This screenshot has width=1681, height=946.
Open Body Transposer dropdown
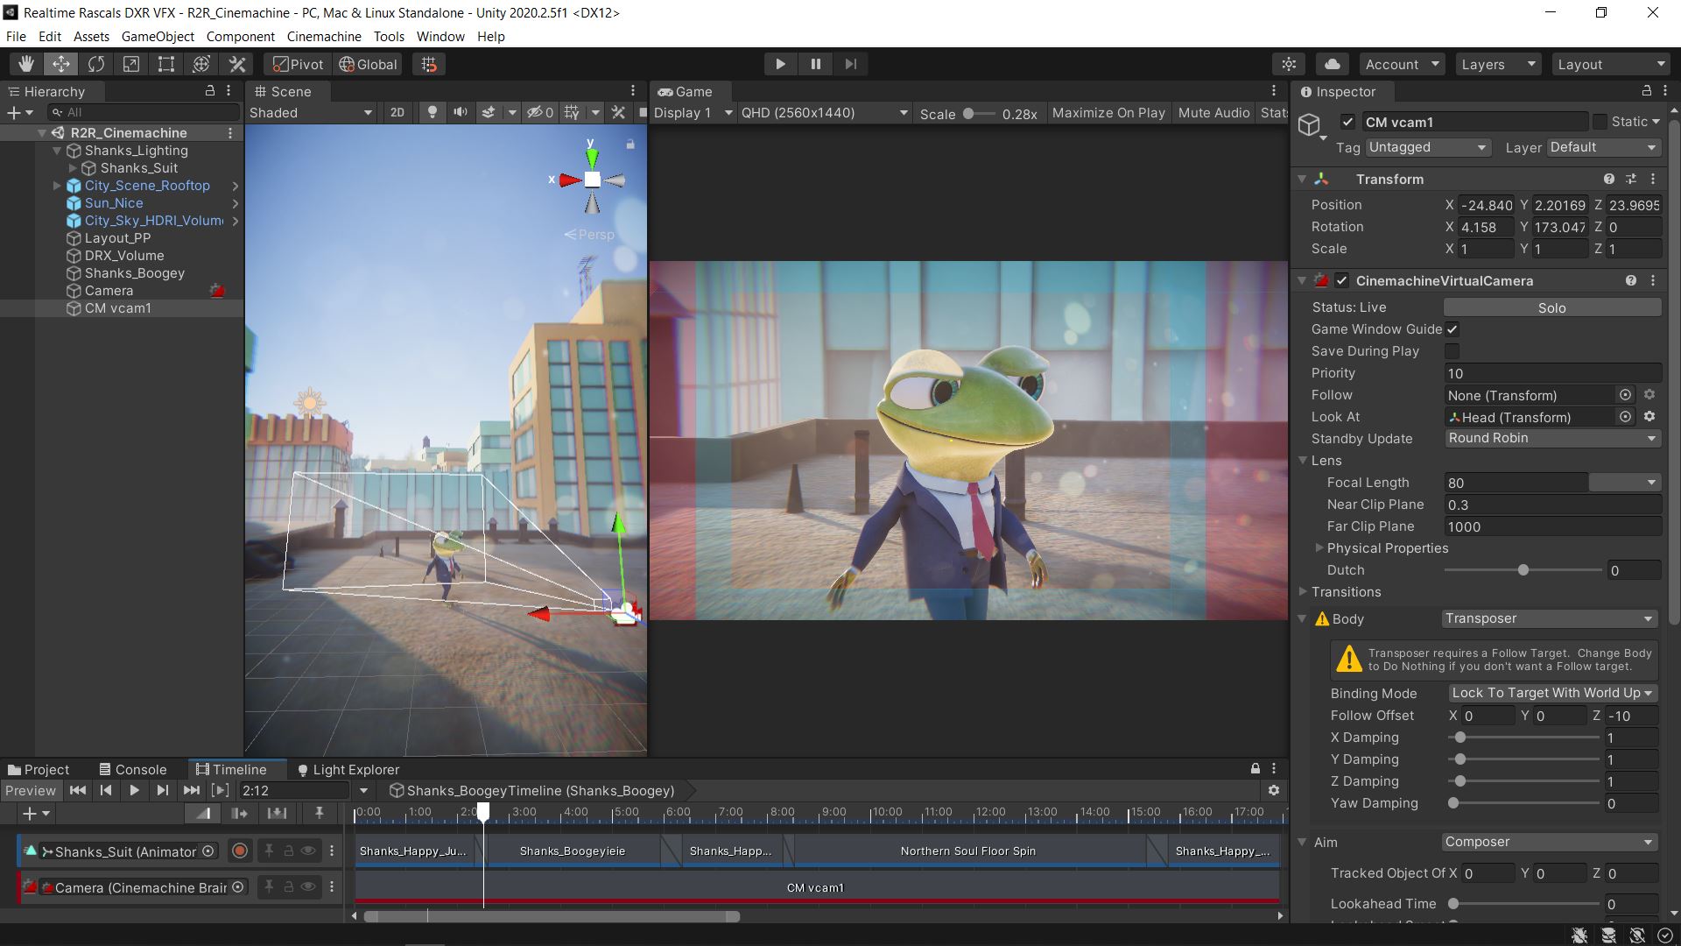(x=1549, y=618)
